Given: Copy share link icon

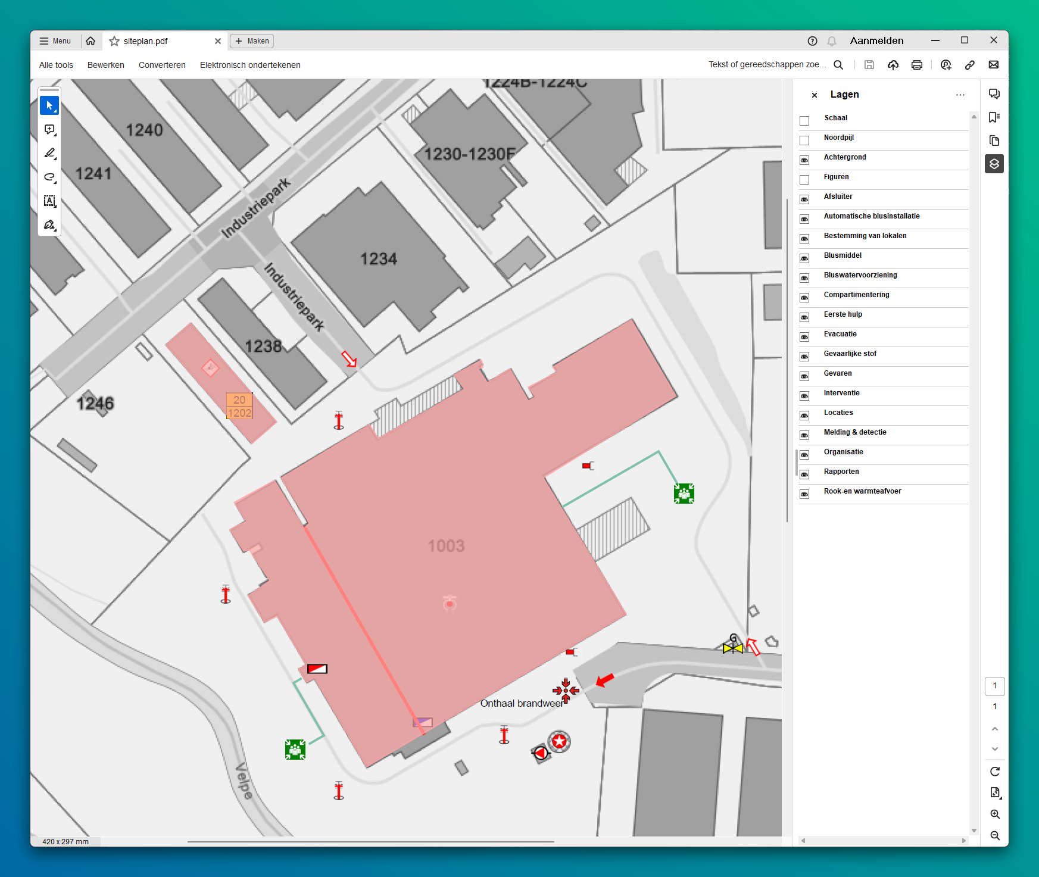Looking at the screenshot, I should pos(969,65).
